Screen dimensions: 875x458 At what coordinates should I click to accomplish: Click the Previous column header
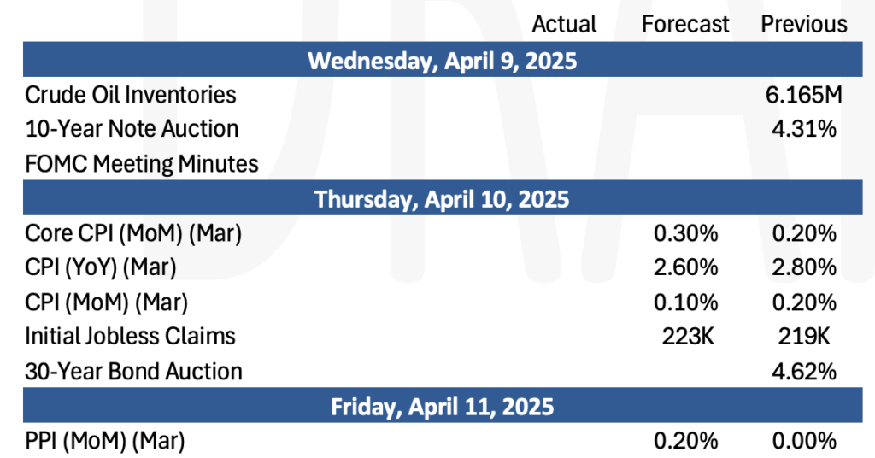tap(804, 24)
